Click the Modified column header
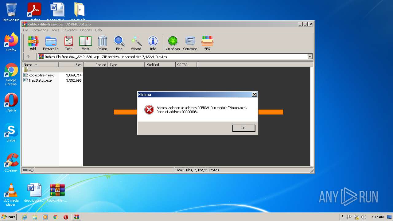 (x=160, y=65)
